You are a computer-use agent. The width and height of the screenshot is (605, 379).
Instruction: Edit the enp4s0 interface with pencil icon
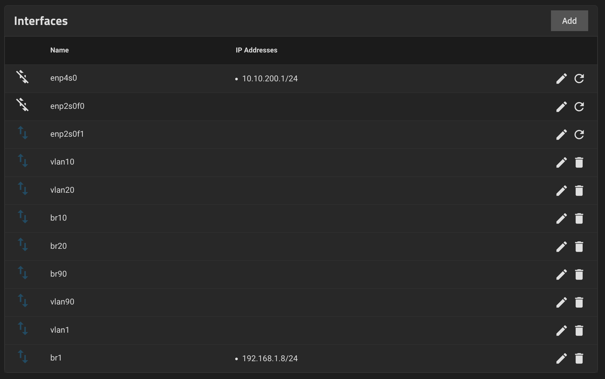tap(561, 78)
